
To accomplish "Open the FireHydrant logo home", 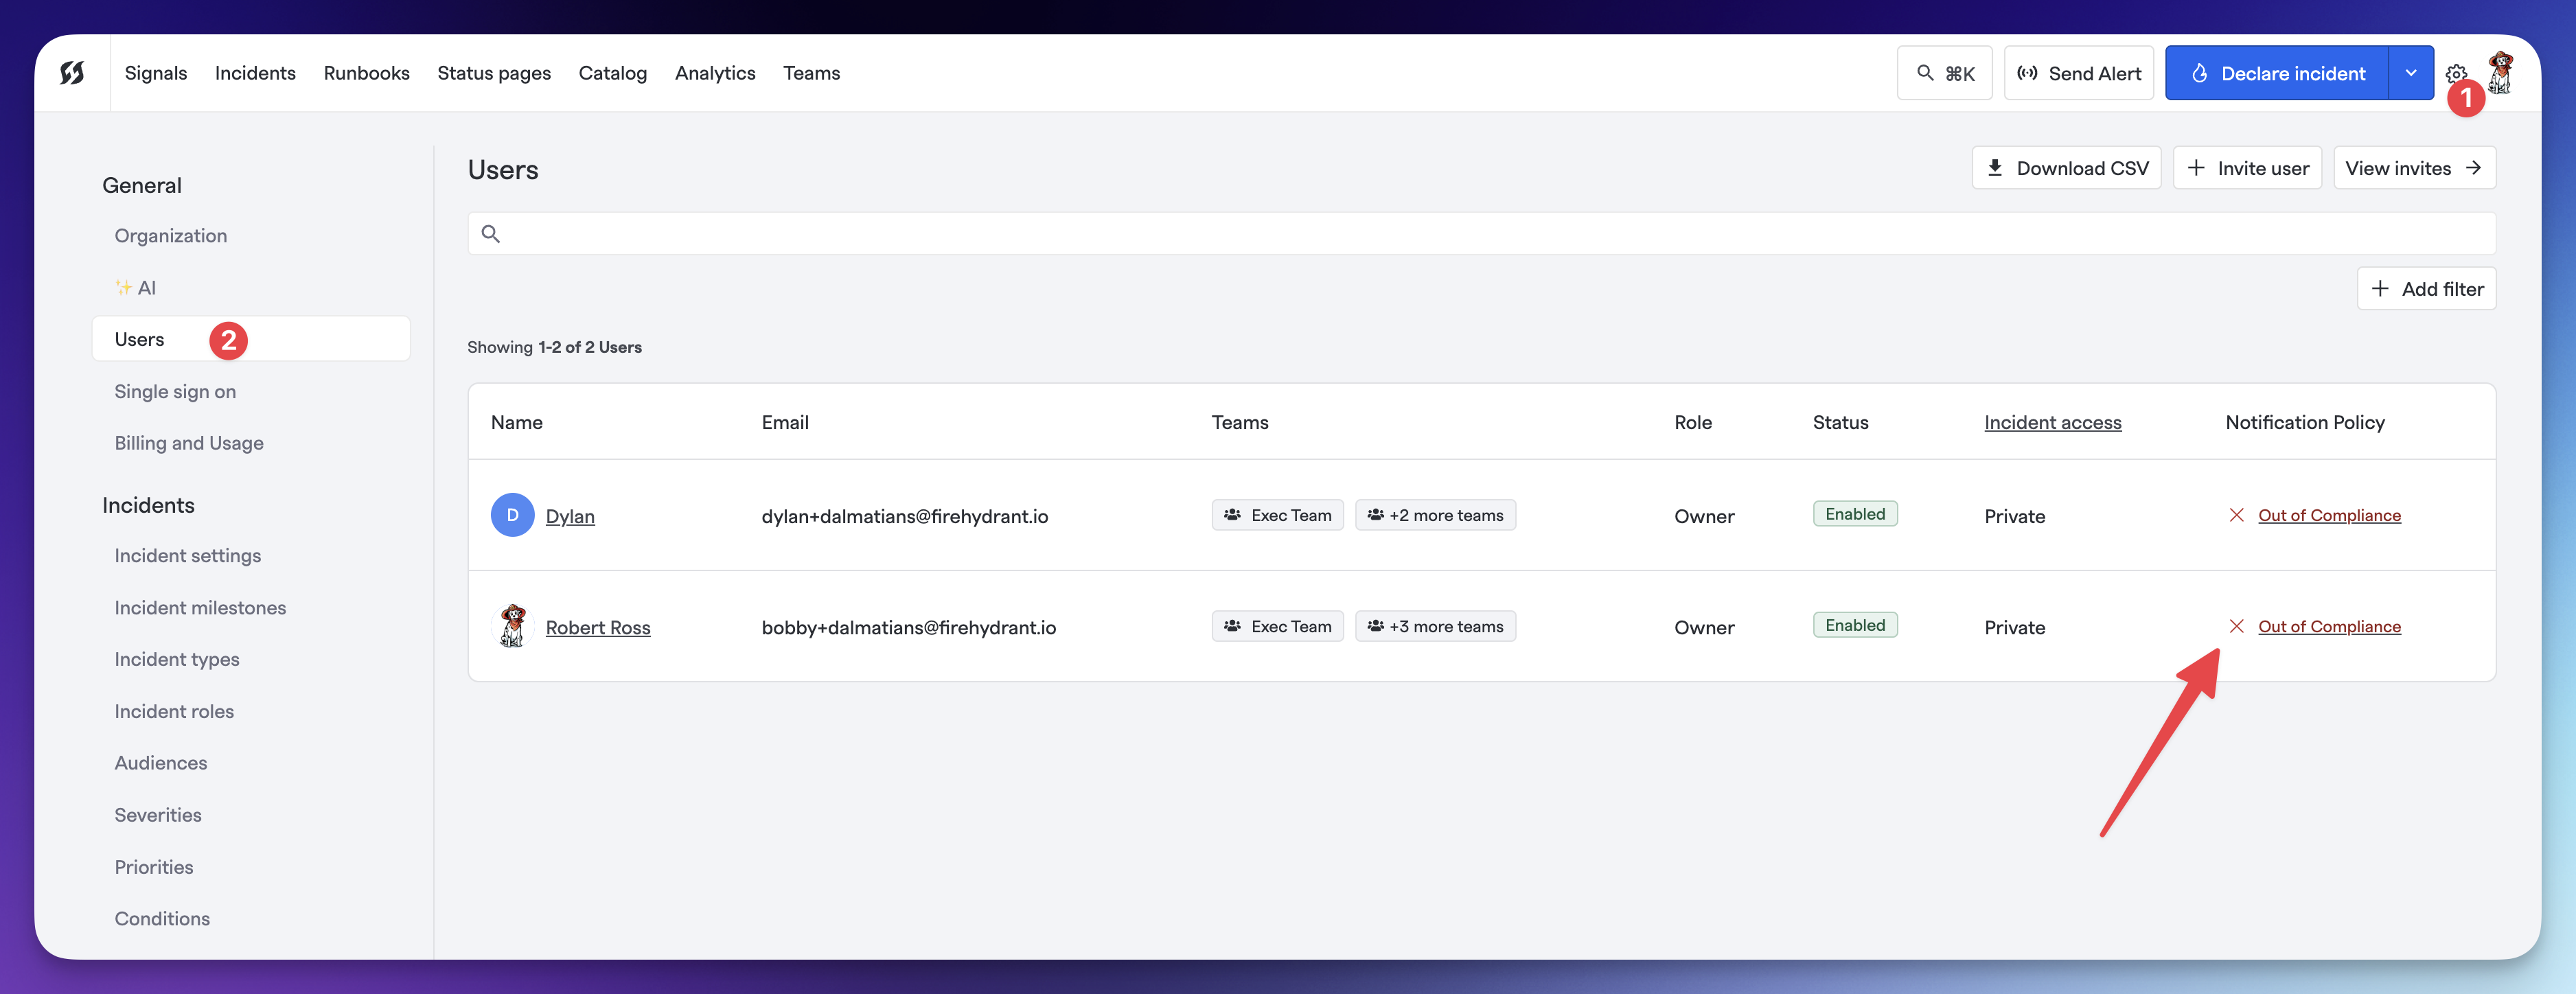I will pos(72,73).
